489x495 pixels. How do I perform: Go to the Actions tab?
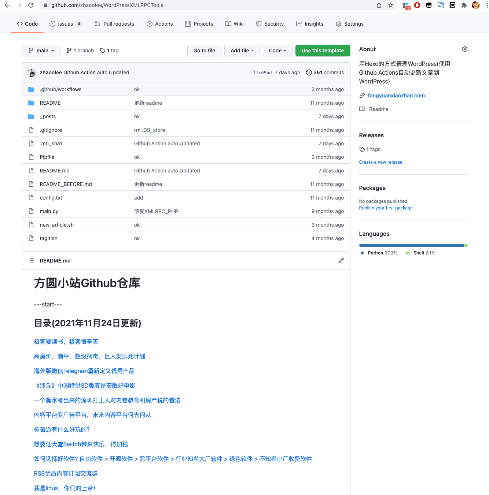160,24
